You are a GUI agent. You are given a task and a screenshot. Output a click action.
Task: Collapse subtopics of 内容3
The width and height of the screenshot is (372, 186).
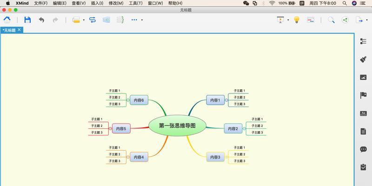pyautogui.click(x=226, y=157)
